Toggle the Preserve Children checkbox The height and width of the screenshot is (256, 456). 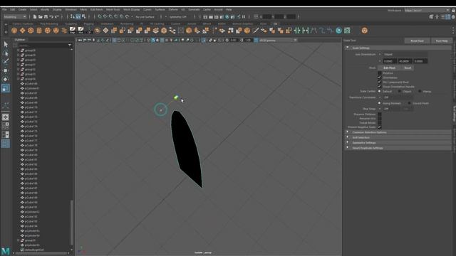(x=380, y=114)
